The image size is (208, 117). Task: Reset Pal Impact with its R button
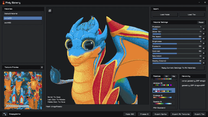coord(204,39)
